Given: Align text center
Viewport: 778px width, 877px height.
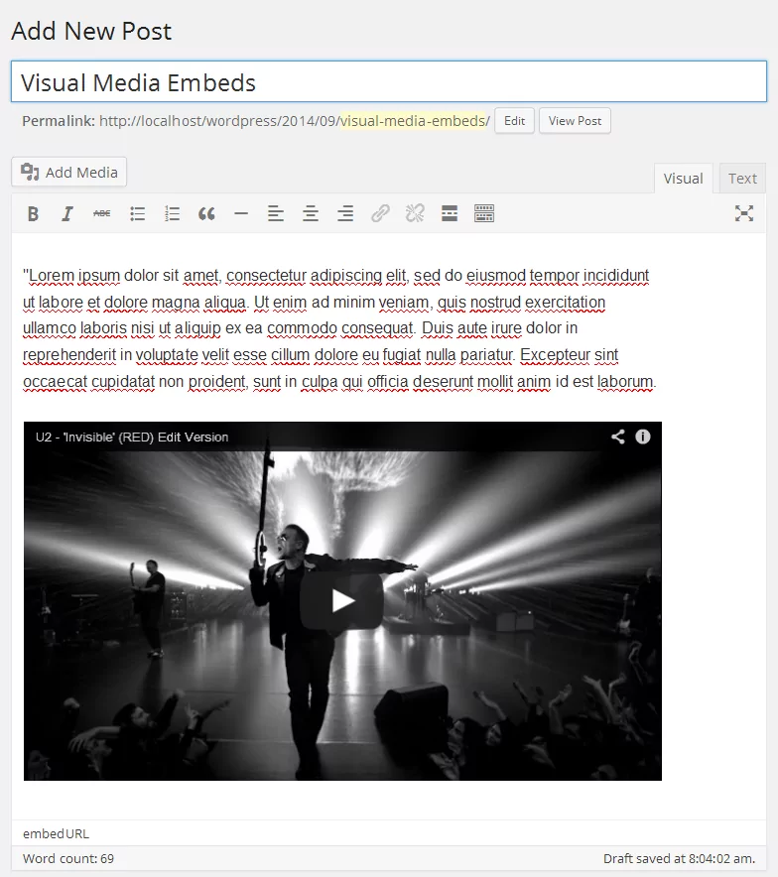Looking at the screenshot, I should [x=311, y=213].
